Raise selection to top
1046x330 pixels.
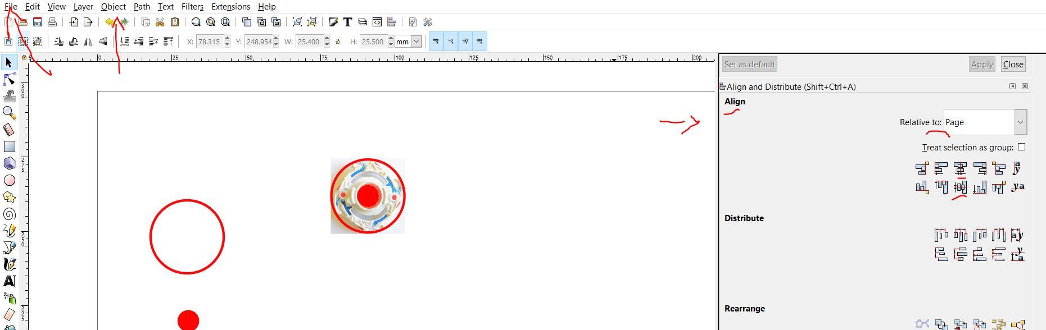click(x=168, y=42)
